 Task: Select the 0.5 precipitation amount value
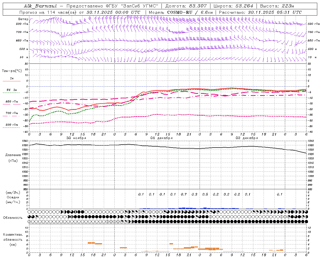point(205,194)
